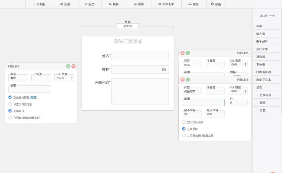The height and width of the screenshot is (173, 282).
Task: Click the form title 系统问卷调查
Action: click(x=128, y=42)
